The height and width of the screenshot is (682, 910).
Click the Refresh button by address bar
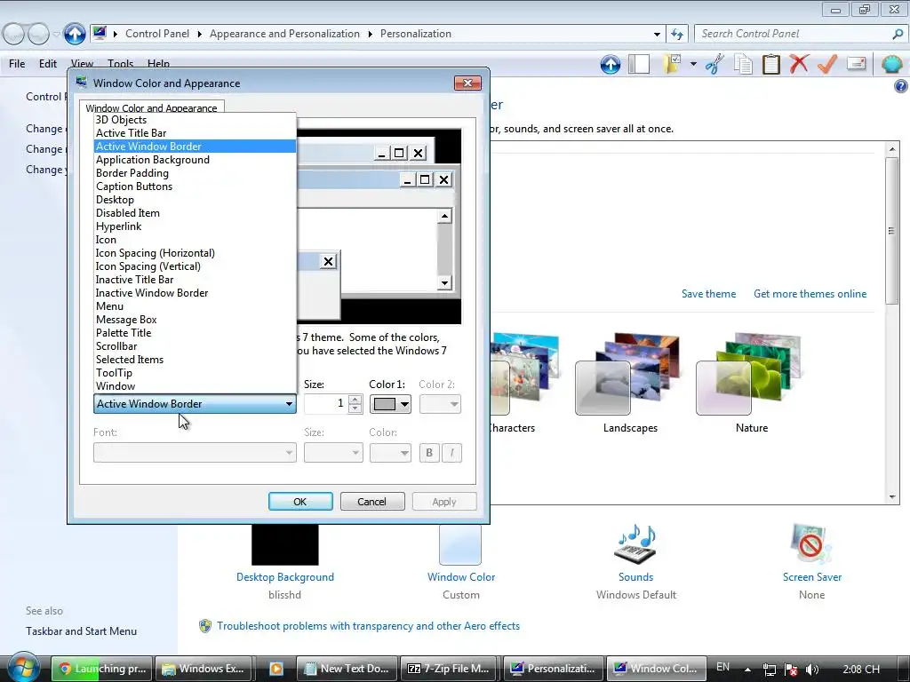pyautogui.click(x=676, y=35)
